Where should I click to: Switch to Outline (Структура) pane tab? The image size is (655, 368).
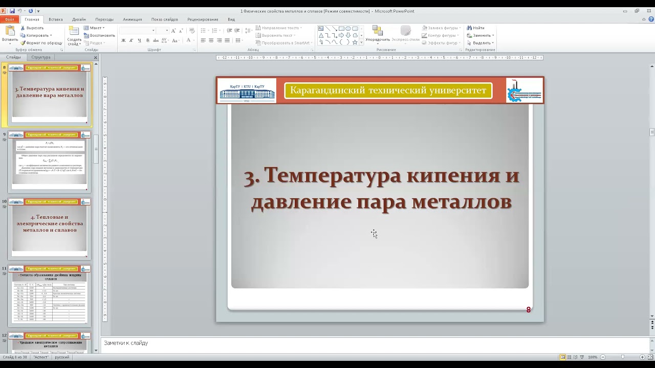click(41, 57)
